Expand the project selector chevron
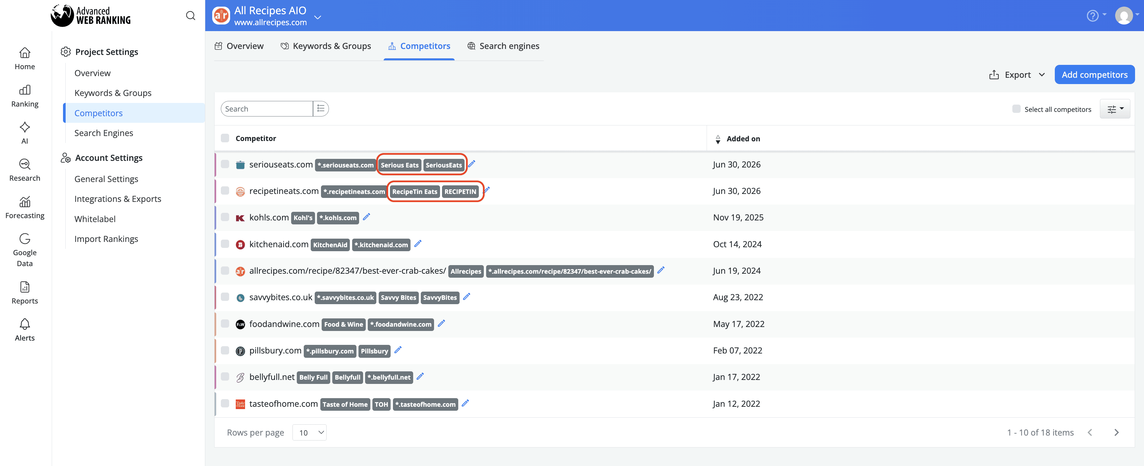 318,17
